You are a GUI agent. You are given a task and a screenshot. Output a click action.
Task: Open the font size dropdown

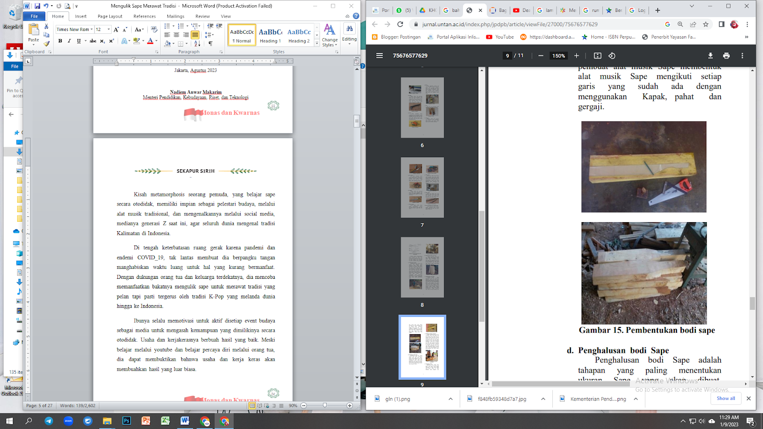tap(109, 30)
